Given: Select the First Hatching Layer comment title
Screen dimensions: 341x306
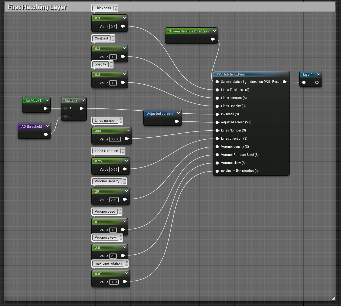Looking at the screenshot, I should point(37,7).
